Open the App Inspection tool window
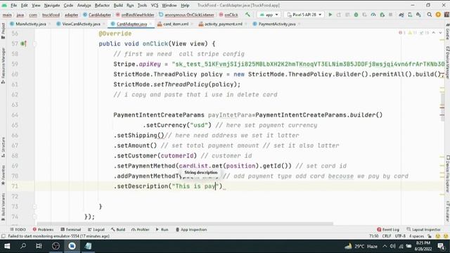This screenshot has height=253, width=450. (x=191, y=230)
